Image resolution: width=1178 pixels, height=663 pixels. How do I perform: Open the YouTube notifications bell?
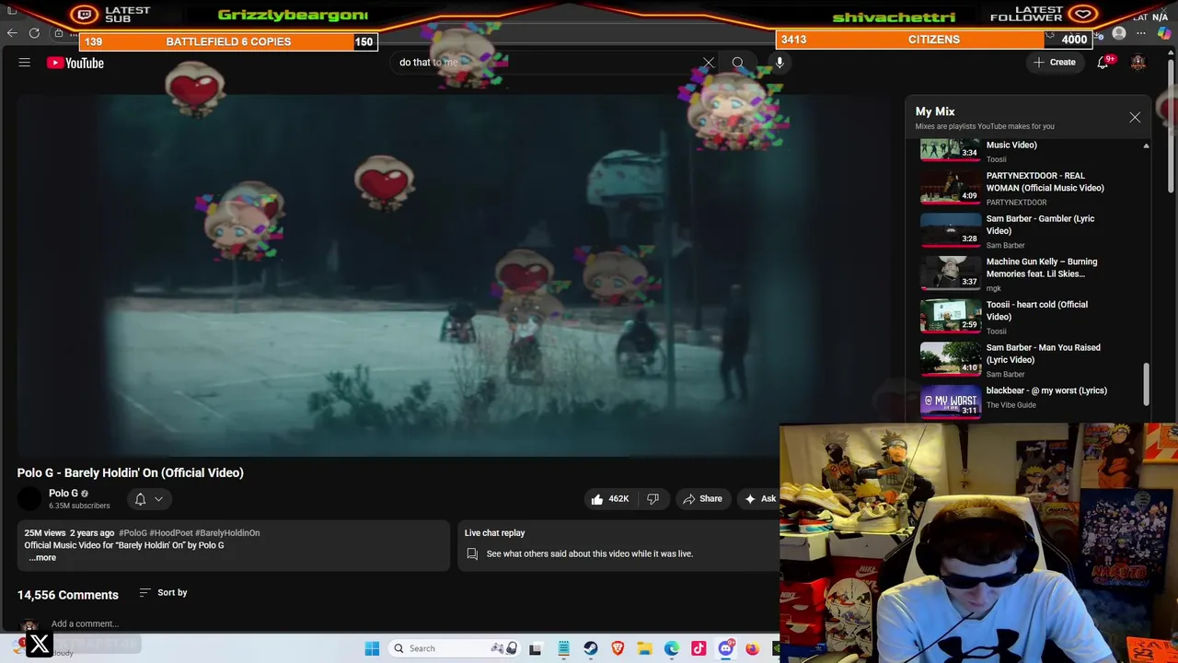point(1103,63)
